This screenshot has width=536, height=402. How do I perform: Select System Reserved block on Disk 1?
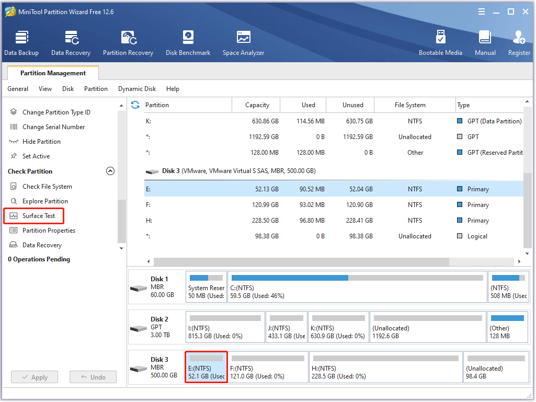pyautogui.click(x=206, y=287)
